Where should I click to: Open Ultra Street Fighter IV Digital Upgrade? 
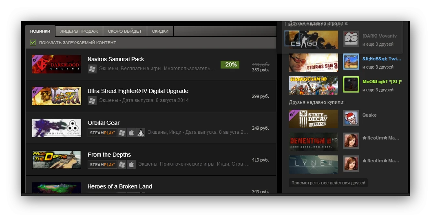click(138, 91)
